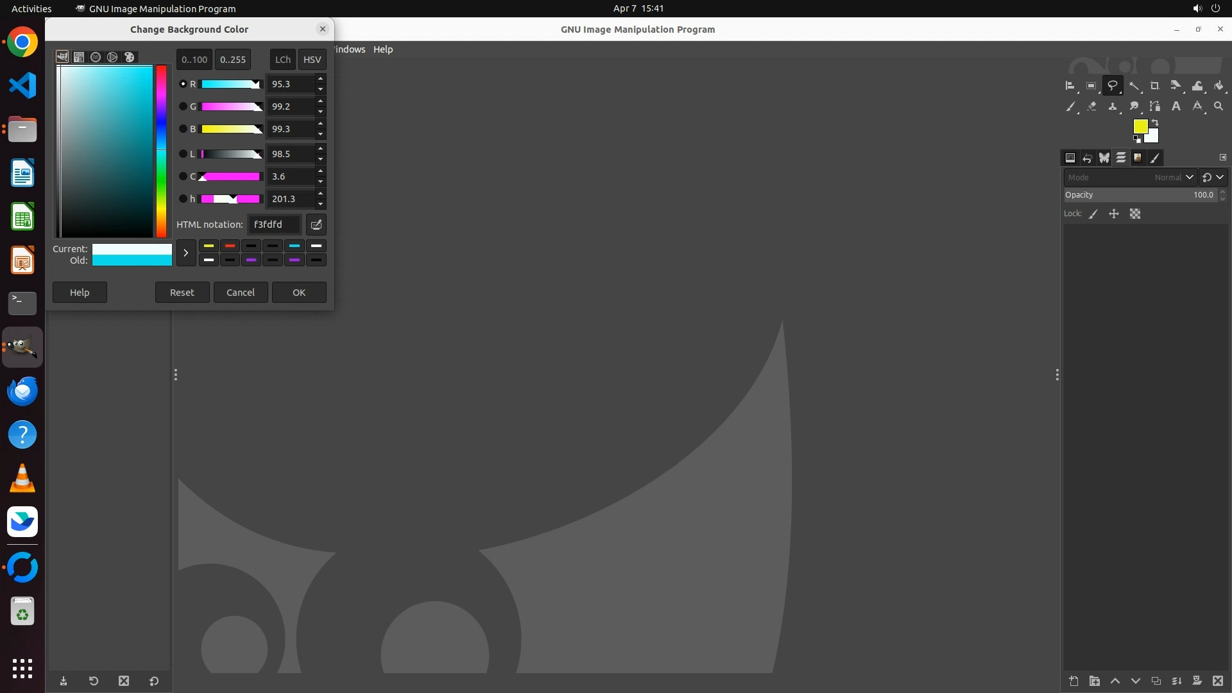This screenshot has height=693, width=1232.
Task: Click the yellow foreground color swatch
Action: coord(1140,126)
